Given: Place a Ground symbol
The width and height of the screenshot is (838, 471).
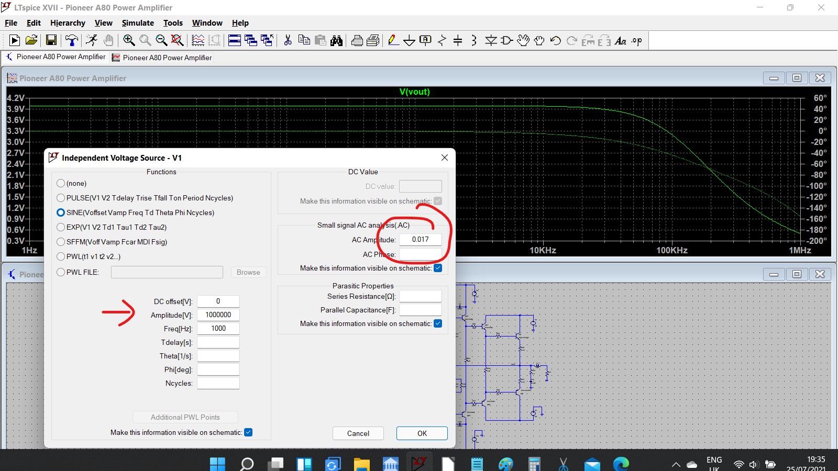Looking at the screenshot, I should tap(410, 40).
